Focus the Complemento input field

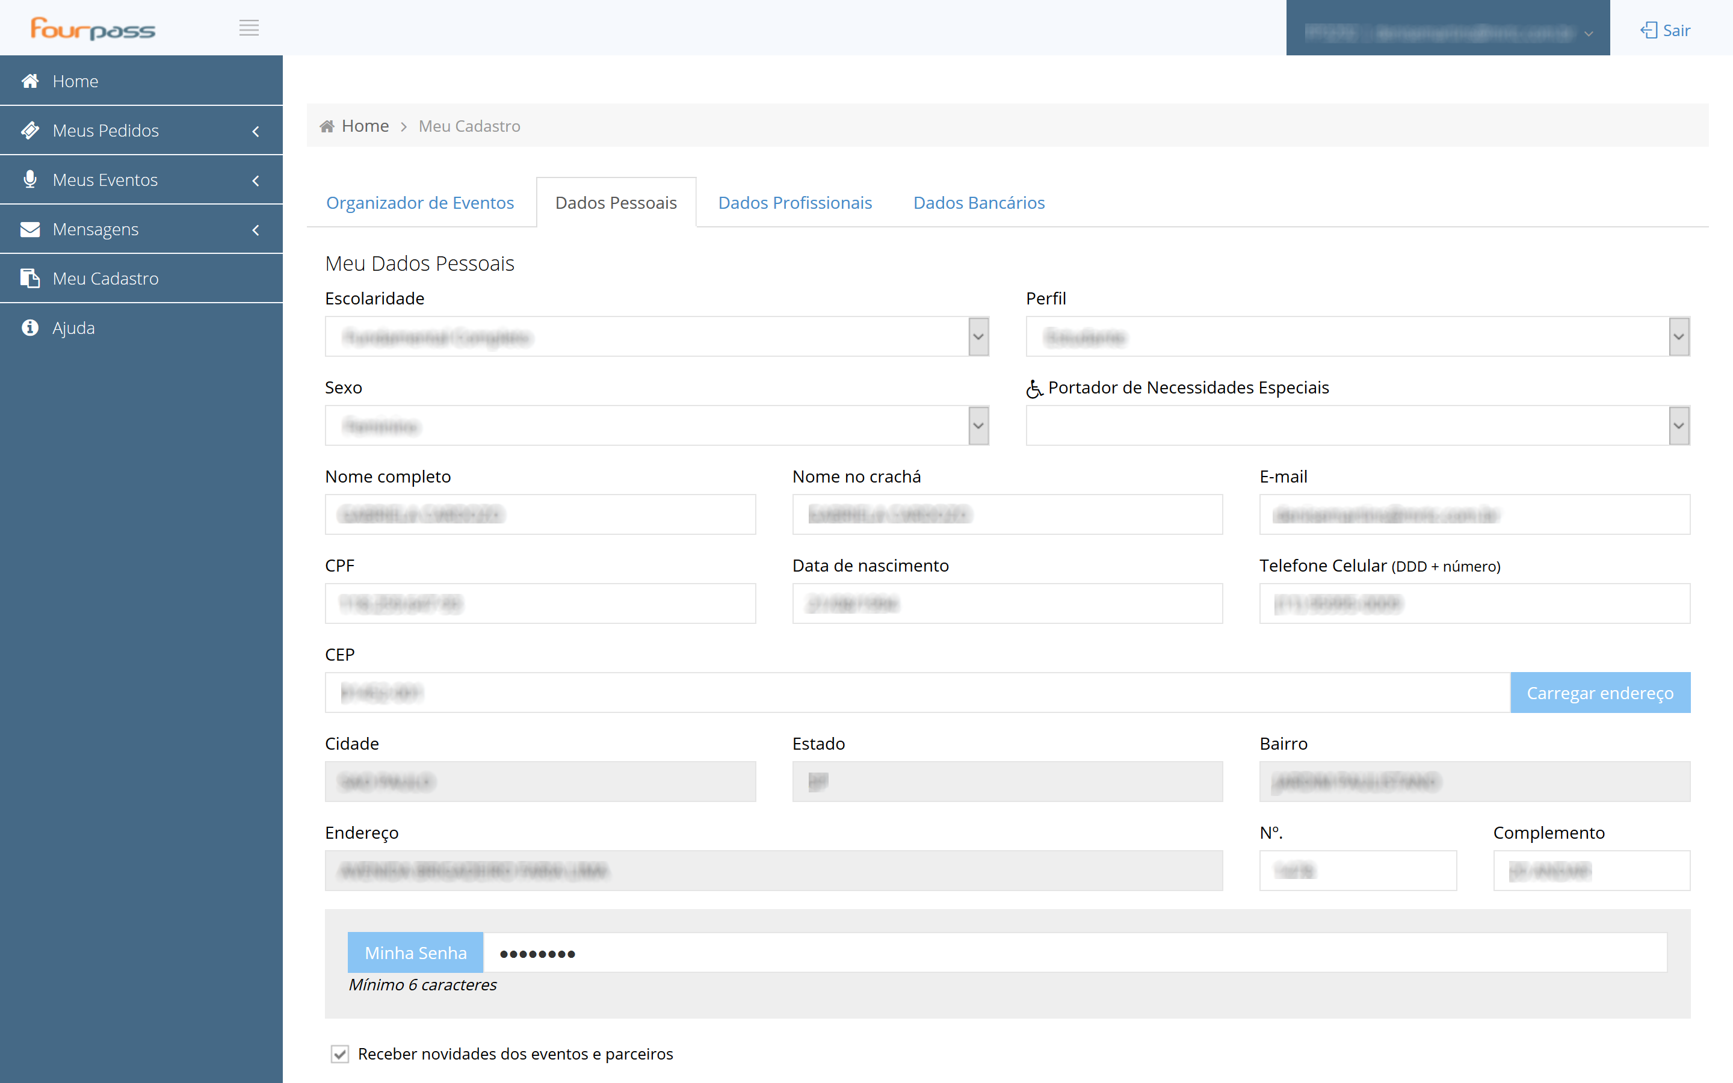point(1591,870)
